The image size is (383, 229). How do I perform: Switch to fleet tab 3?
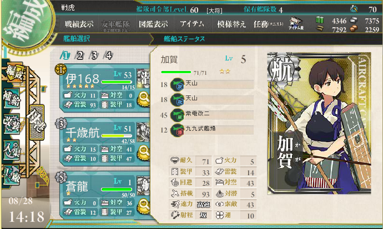point(94,55)
